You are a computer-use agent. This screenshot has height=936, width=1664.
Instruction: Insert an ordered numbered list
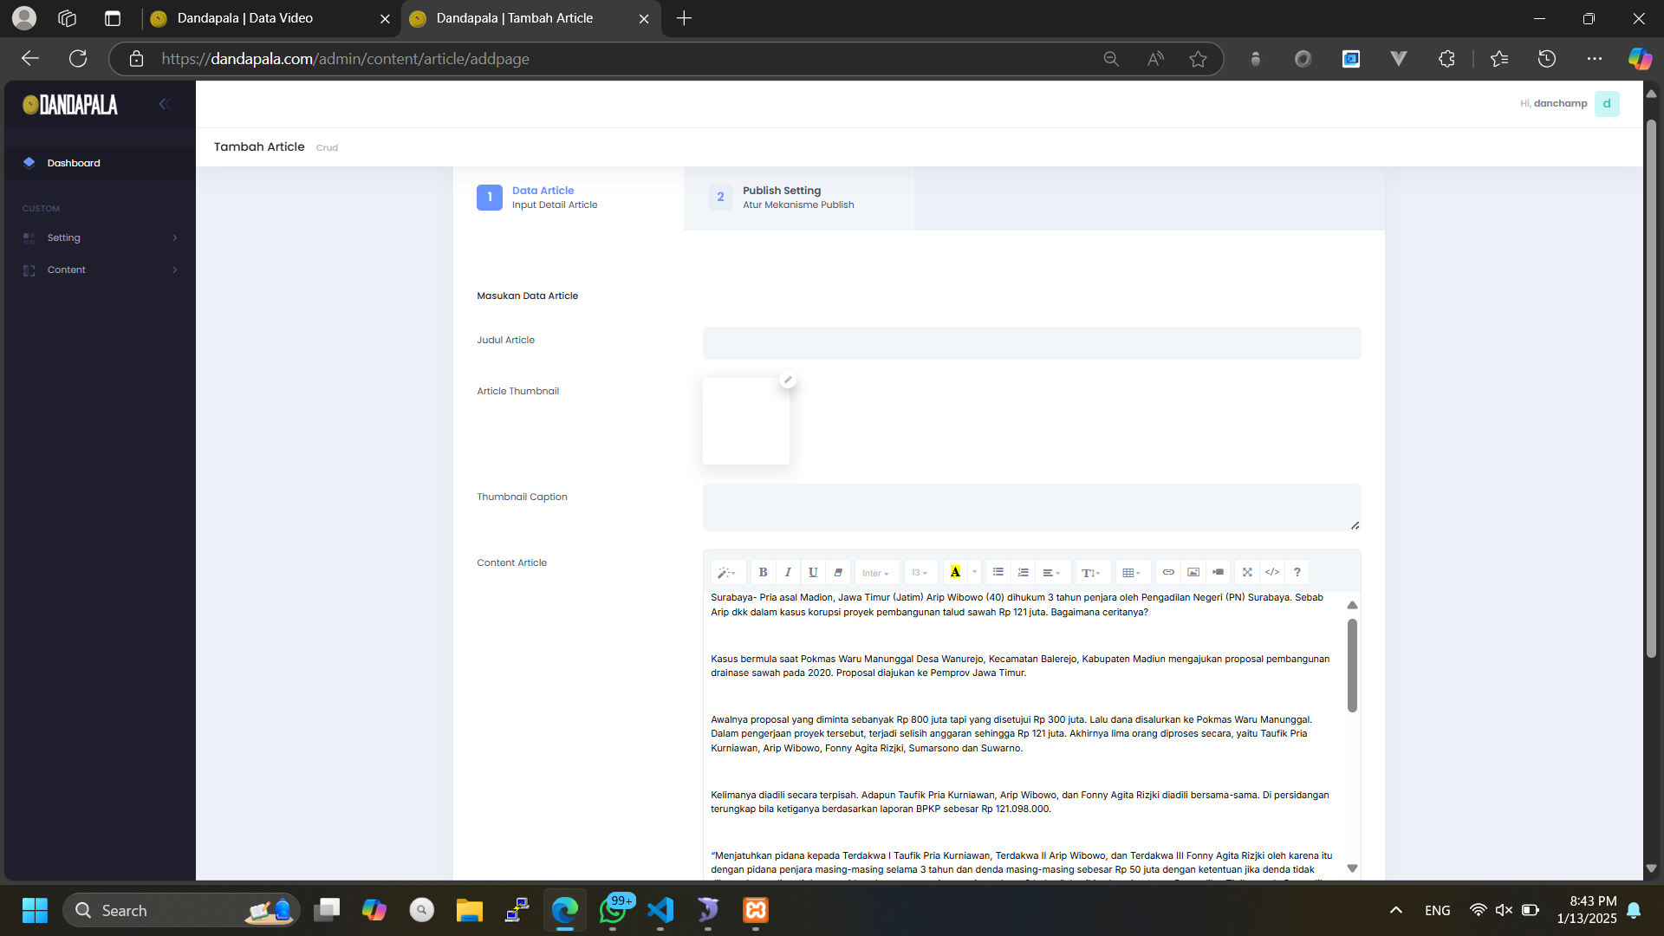[x=1024, y=573]
